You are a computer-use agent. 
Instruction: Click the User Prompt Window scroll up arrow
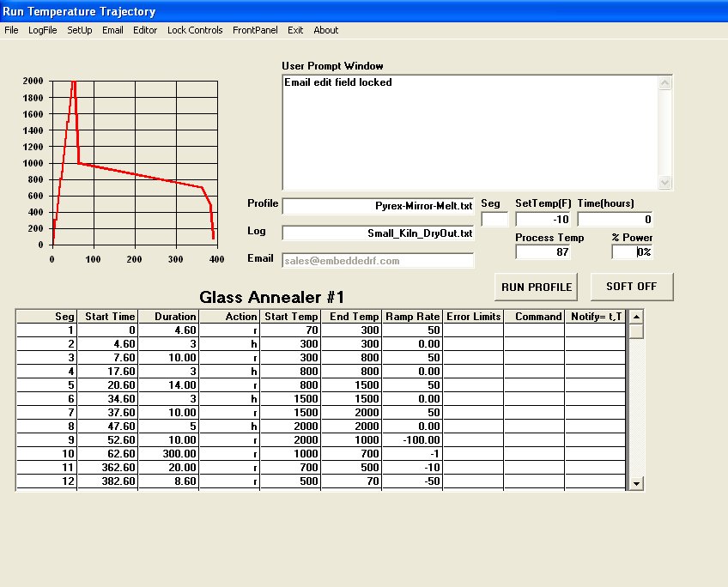(x=664, y=83)
